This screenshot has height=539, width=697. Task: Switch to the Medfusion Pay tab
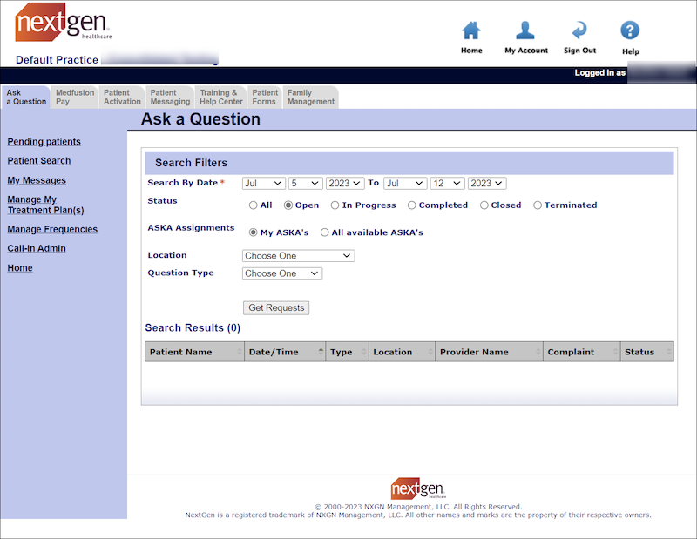point(75,97)
